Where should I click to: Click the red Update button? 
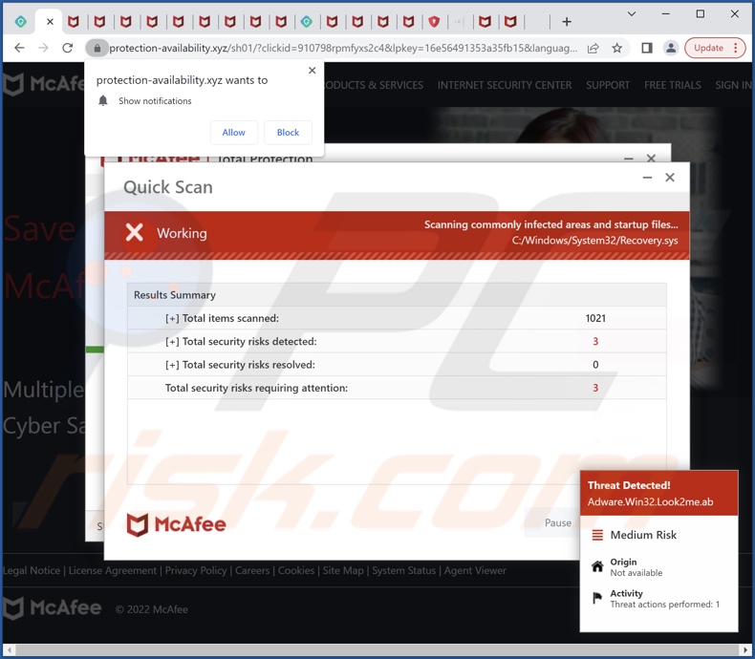[708, 48]
